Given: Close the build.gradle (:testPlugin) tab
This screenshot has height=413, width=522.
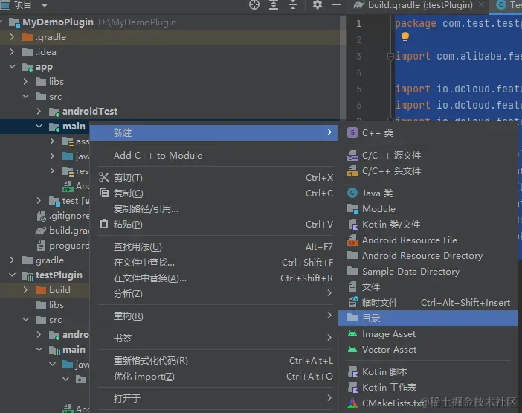Looking at the screenshot, I should pyautogui.click(x=481, y=5).
